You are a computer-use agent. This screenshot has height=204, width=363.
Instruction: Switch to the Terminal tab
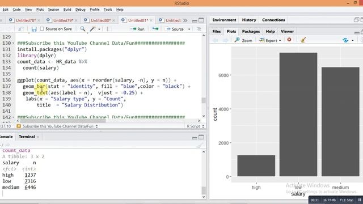[x=27, y=137]
